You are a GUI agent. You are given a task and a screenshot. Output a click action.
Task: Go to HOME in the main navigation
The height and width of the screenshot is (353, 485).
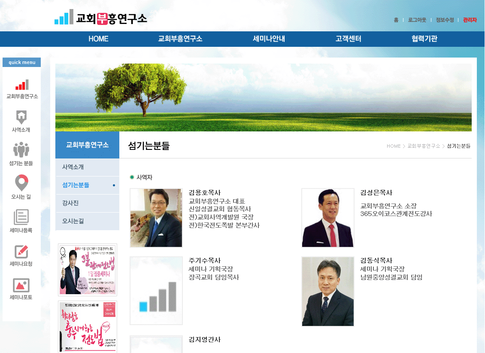[98, 39]
